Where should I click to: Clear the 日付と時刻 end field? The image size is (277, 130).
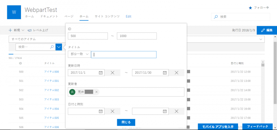[176, 111]
